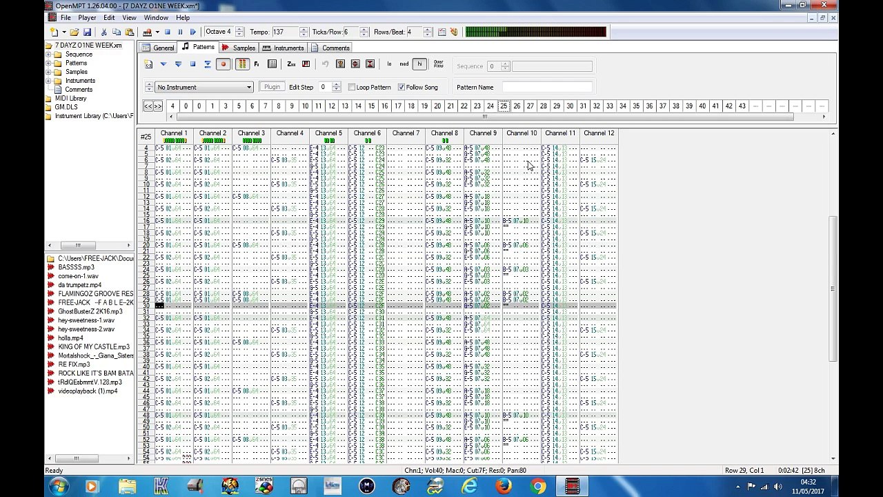This screenshot has height=497, width=883.
Task: Open the View menu
Action: [129, 17]
